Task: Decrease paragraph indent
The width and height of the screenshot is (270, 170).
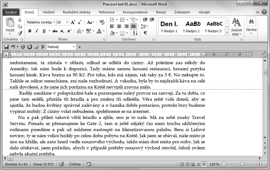Action: [145, 19]
